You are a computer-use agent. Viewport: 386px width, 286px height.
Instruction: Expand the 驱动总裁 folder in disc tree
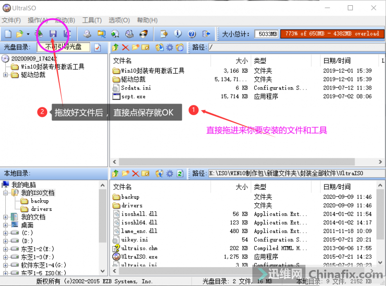click(x=5, y=75)
